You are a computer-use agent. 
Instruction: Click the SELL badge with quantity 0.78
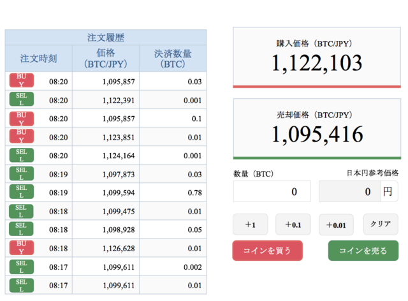click(x=21, y=192)
